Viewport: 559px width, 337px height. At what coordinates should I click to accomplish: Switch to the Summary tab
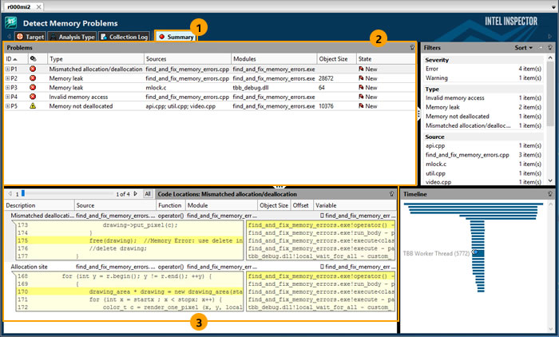point(176,37)
